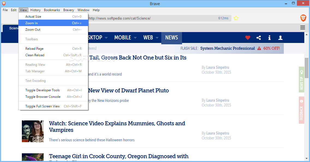
Task: Click Laura Sinpetru author on Pluto article
Action: tap(218, 100)
